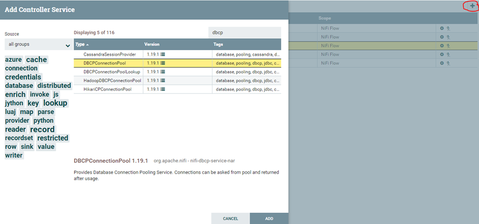Filter by the connection tag

click(22, 69)
